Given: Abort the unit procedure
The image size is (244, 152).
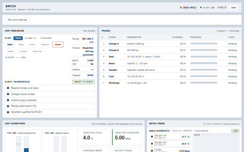Looking at the screenshot, I should (x=58, y=44).
